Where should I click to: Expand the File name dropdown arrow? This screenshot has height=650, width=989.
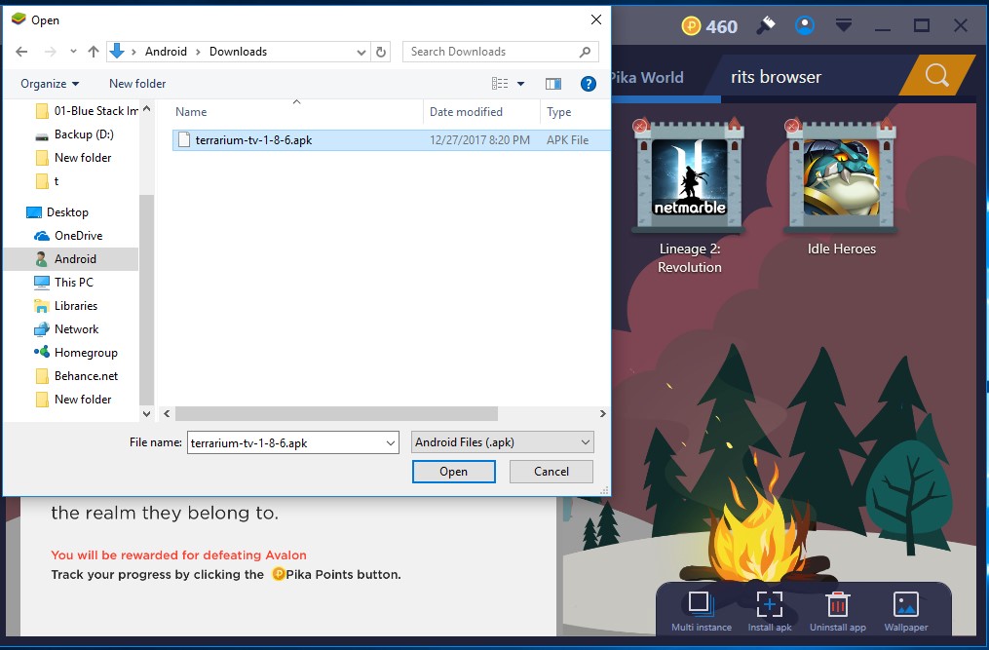[391, 443]
